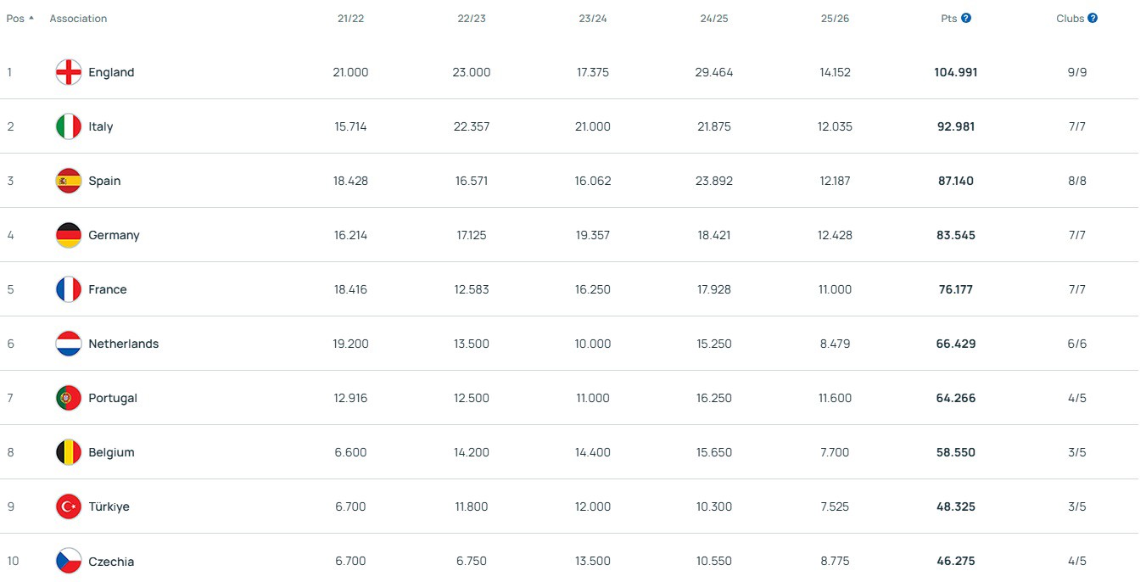This screenshot has width=1146, height=582.
Task: Select the 25/26 season column header
Action: pyautogui.click(x=835, y=19)
